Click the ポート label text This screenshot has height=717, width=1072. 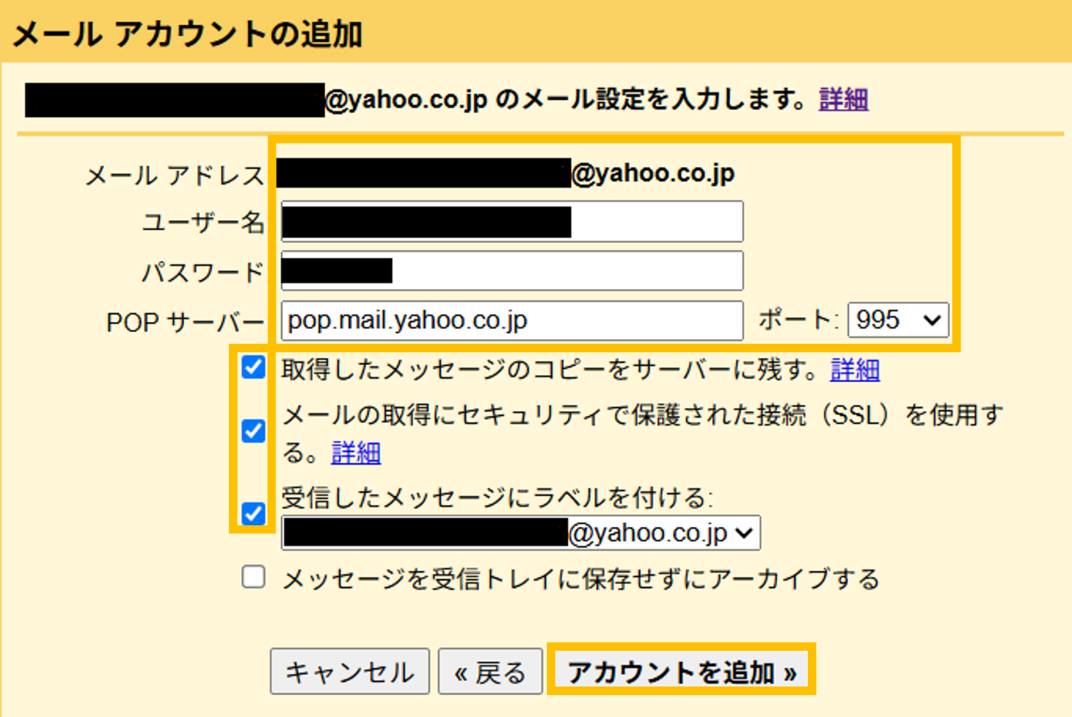798,320
